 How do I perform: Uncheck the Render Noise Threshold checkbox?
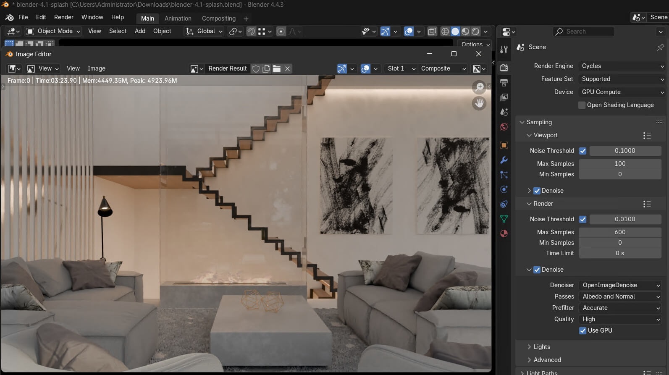pyautogui.click(x=582, y=219)
